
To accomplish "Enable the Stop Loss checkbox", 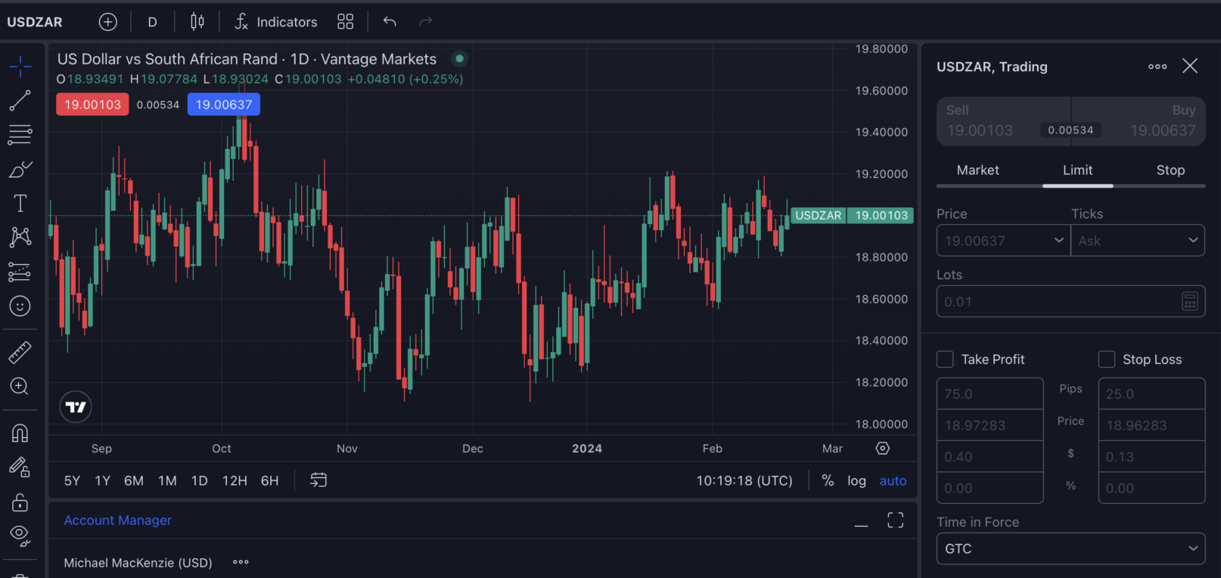I will tap(1107, 359).
